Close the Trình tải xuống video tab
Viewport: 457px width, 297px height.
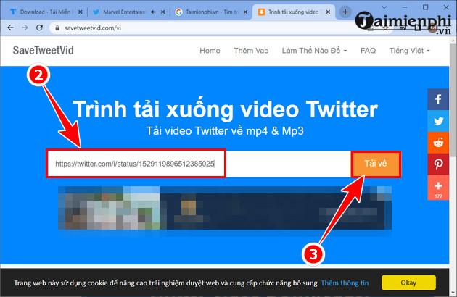(328, 12)
